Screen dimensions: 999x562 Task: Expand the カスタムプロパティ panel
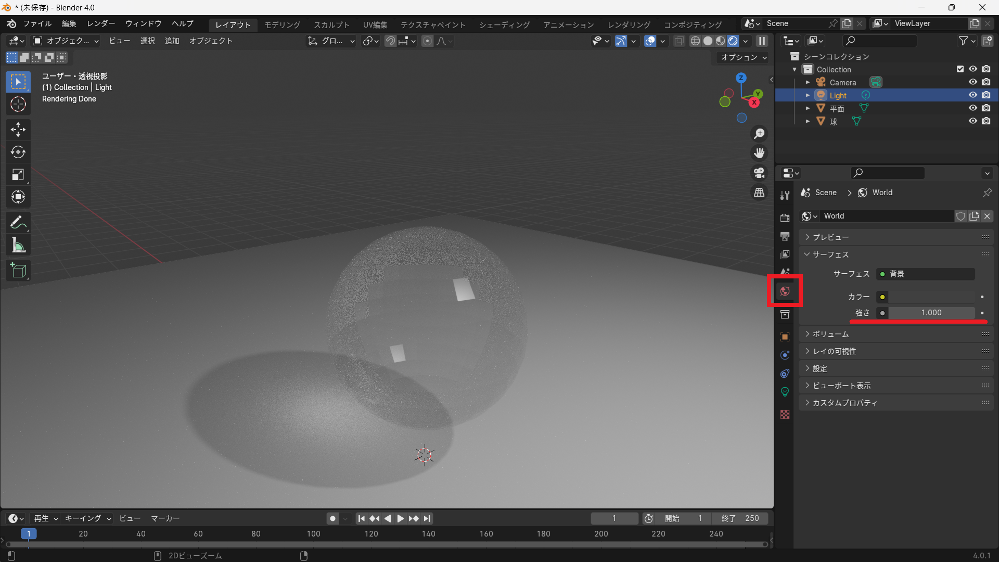tap(896, 403)
